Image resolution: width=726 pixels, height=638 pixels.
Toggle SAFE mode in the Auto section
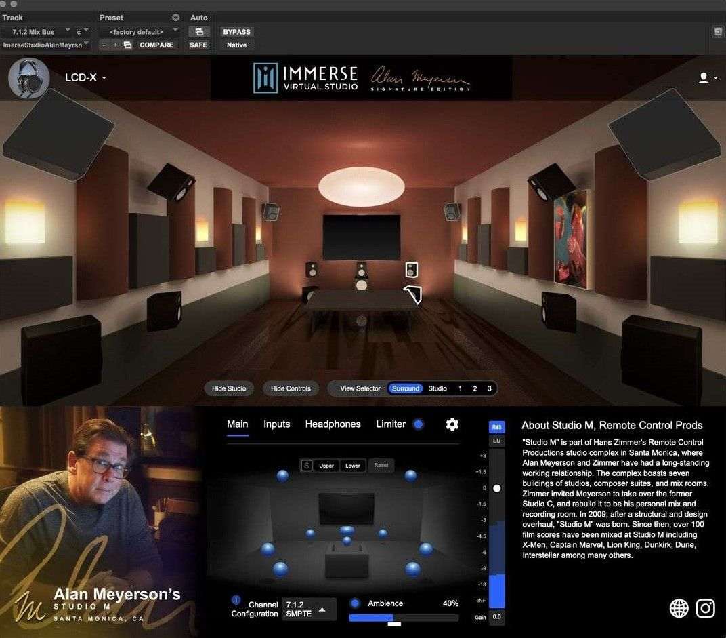click(198, 45)
